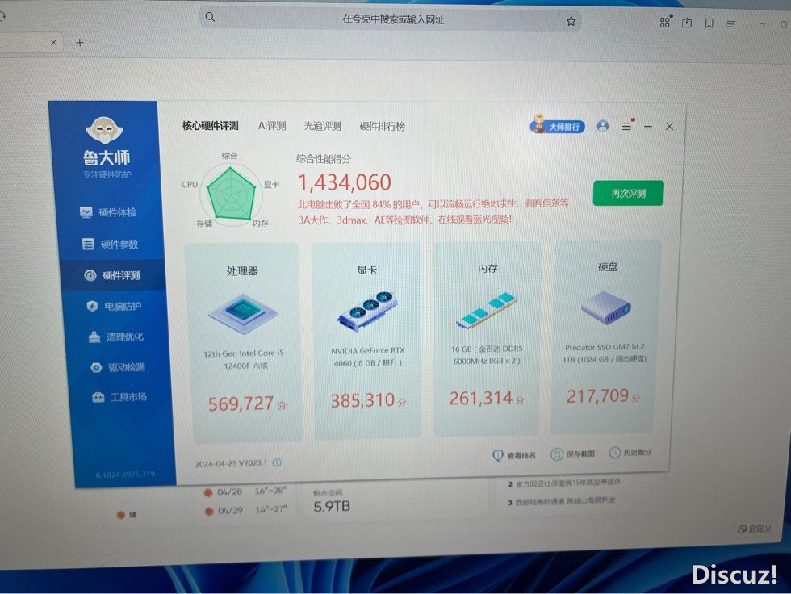Click the 5.9TB remaining space value
The image size is (791, 594).
coord(332,507)
